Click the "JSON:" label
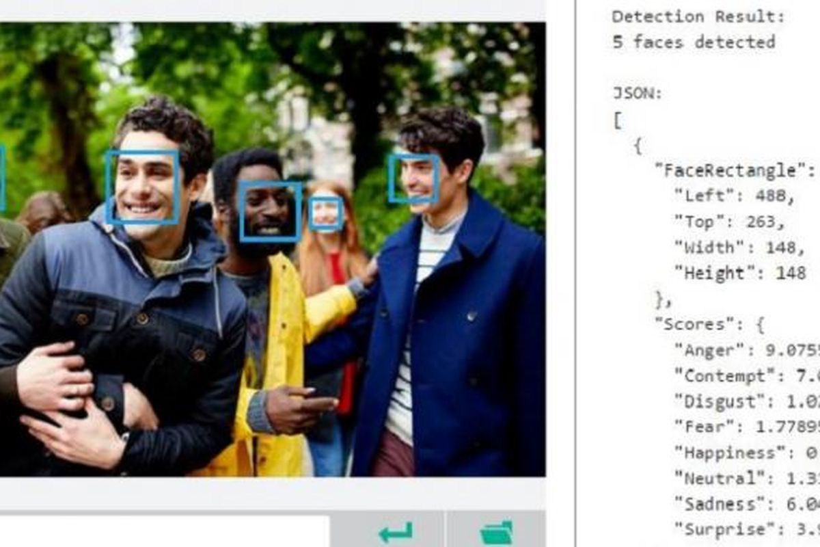The height and width of the screenshot is (547, 820). pyautogui.click(x=638, y=94)
